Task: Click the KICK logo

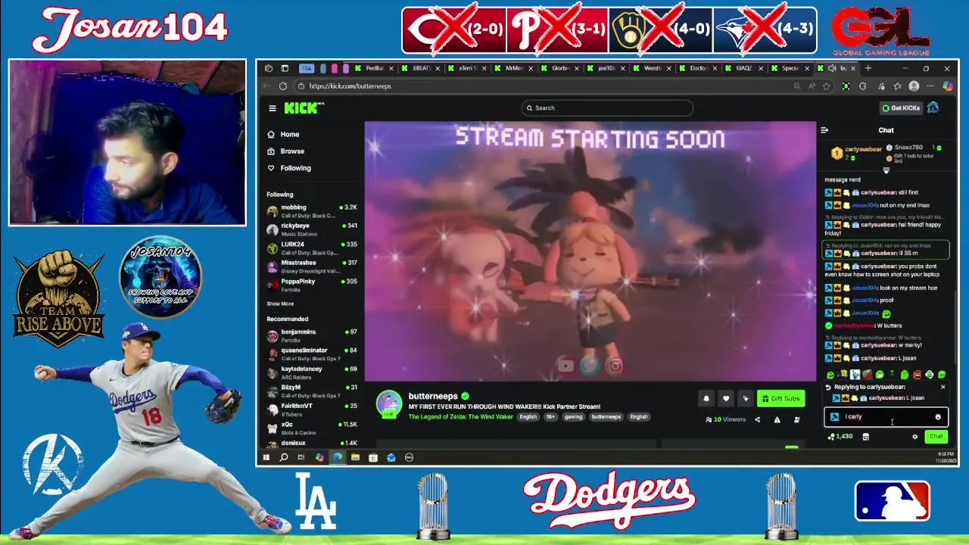Action: [304, 108]
